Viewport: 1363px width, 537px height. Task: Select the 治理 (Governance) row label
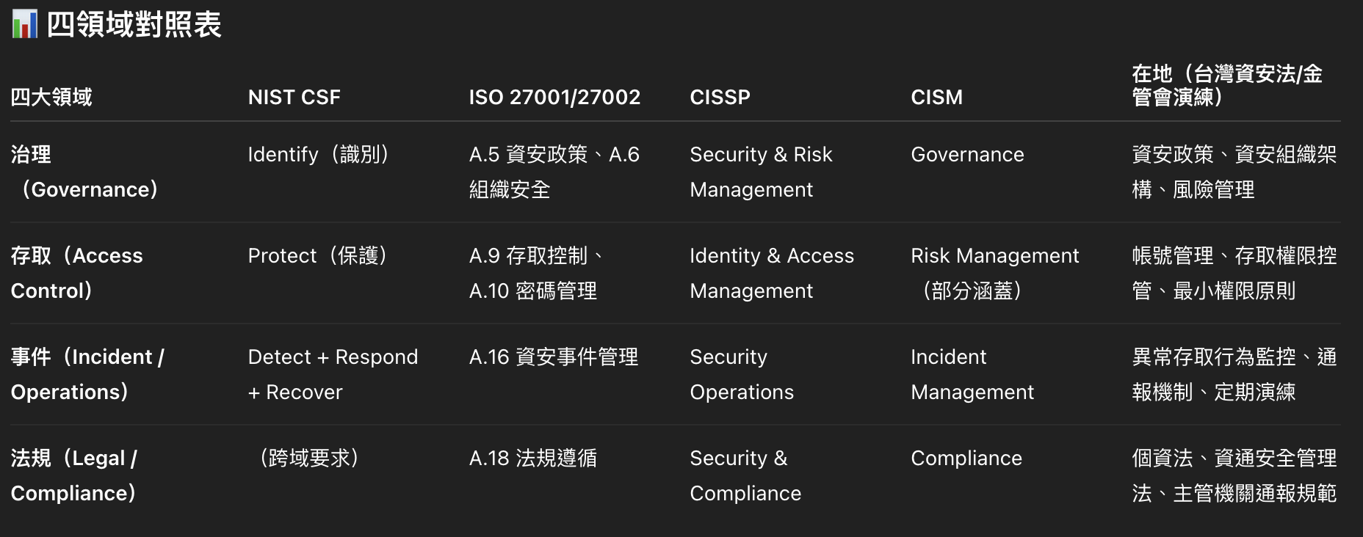pos(84,172)
